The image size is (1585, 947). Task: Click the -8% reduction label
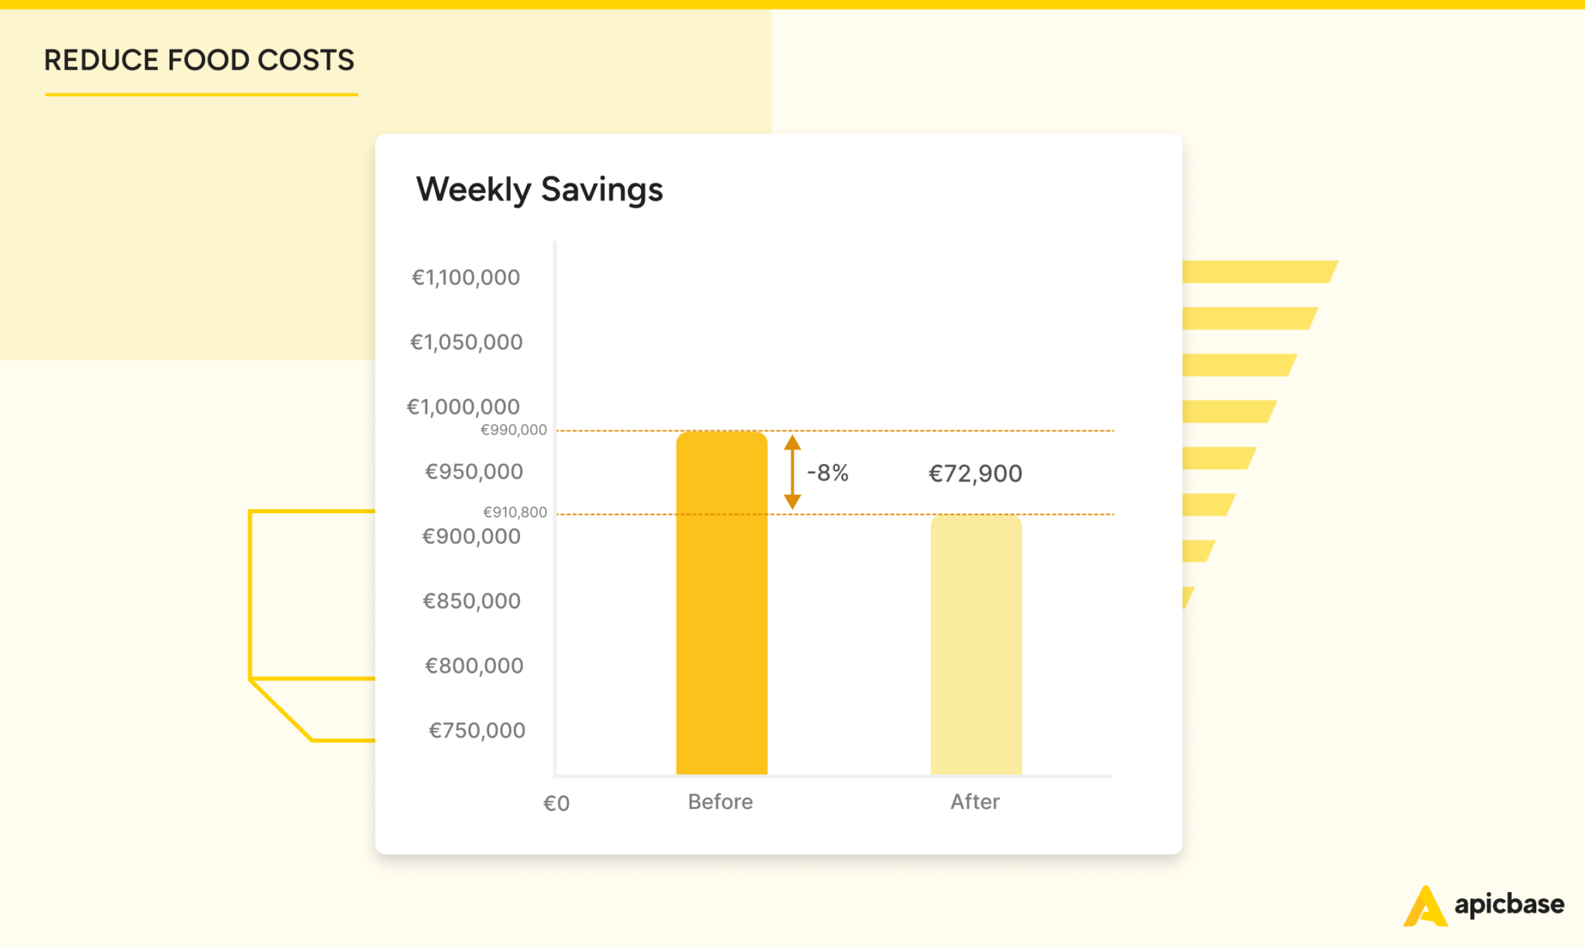click(828, 473)
